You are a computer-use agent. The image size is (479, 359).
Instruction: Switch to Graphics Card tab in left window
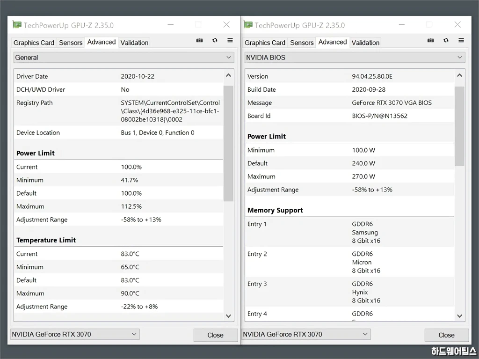[x=34, y=43]
